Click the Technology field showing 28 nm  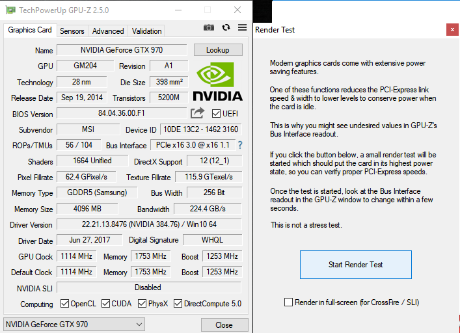81,82
